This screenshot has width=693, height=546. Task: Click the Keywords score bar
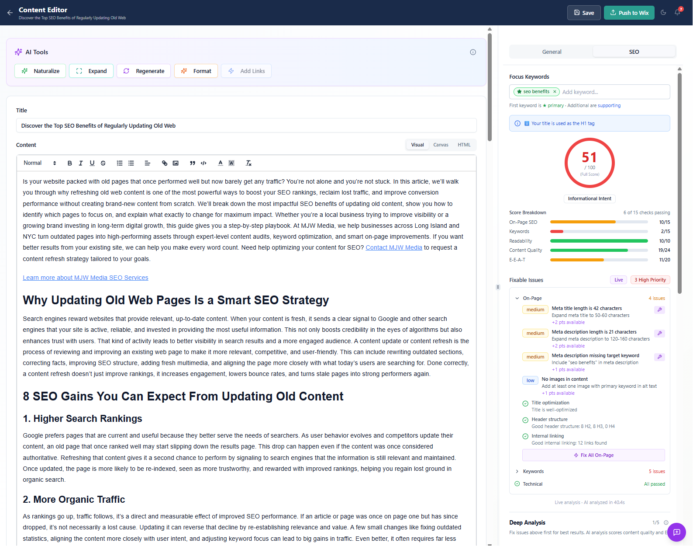point(599,231)
